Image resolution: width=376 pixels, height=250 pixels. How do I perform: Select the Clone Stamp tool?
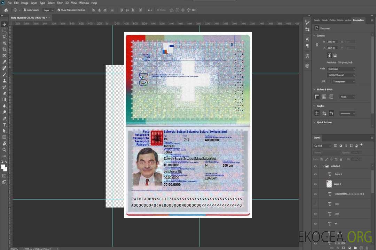point(4,81)
